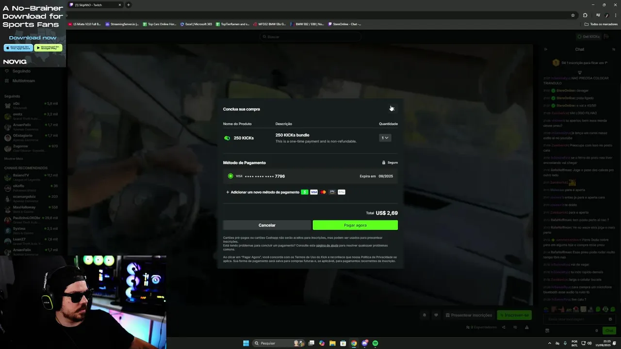Click the Mastercard payment option icon
621x349 pixels.
click(323, 192)
